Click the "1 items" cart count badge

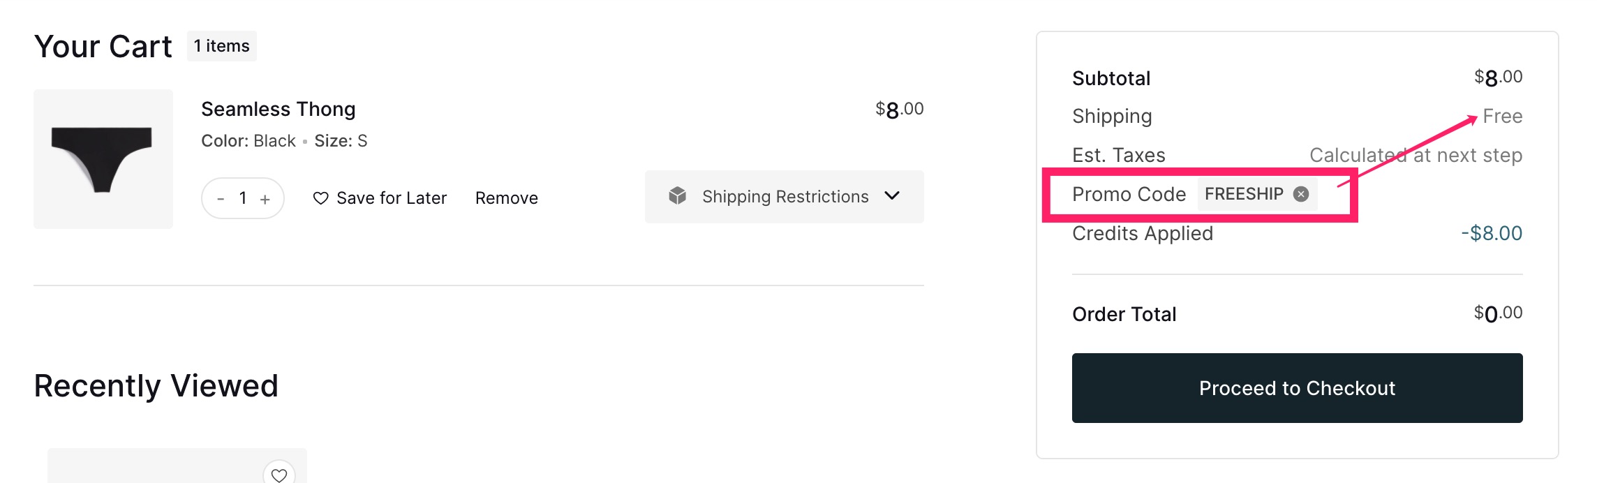[x=221, y=46]
